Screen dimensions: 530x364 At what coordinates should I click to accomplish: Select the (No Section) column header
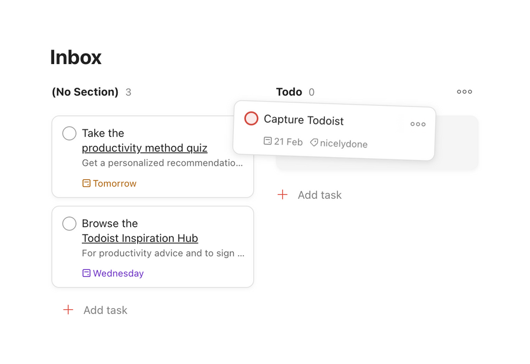click(85, 92)
